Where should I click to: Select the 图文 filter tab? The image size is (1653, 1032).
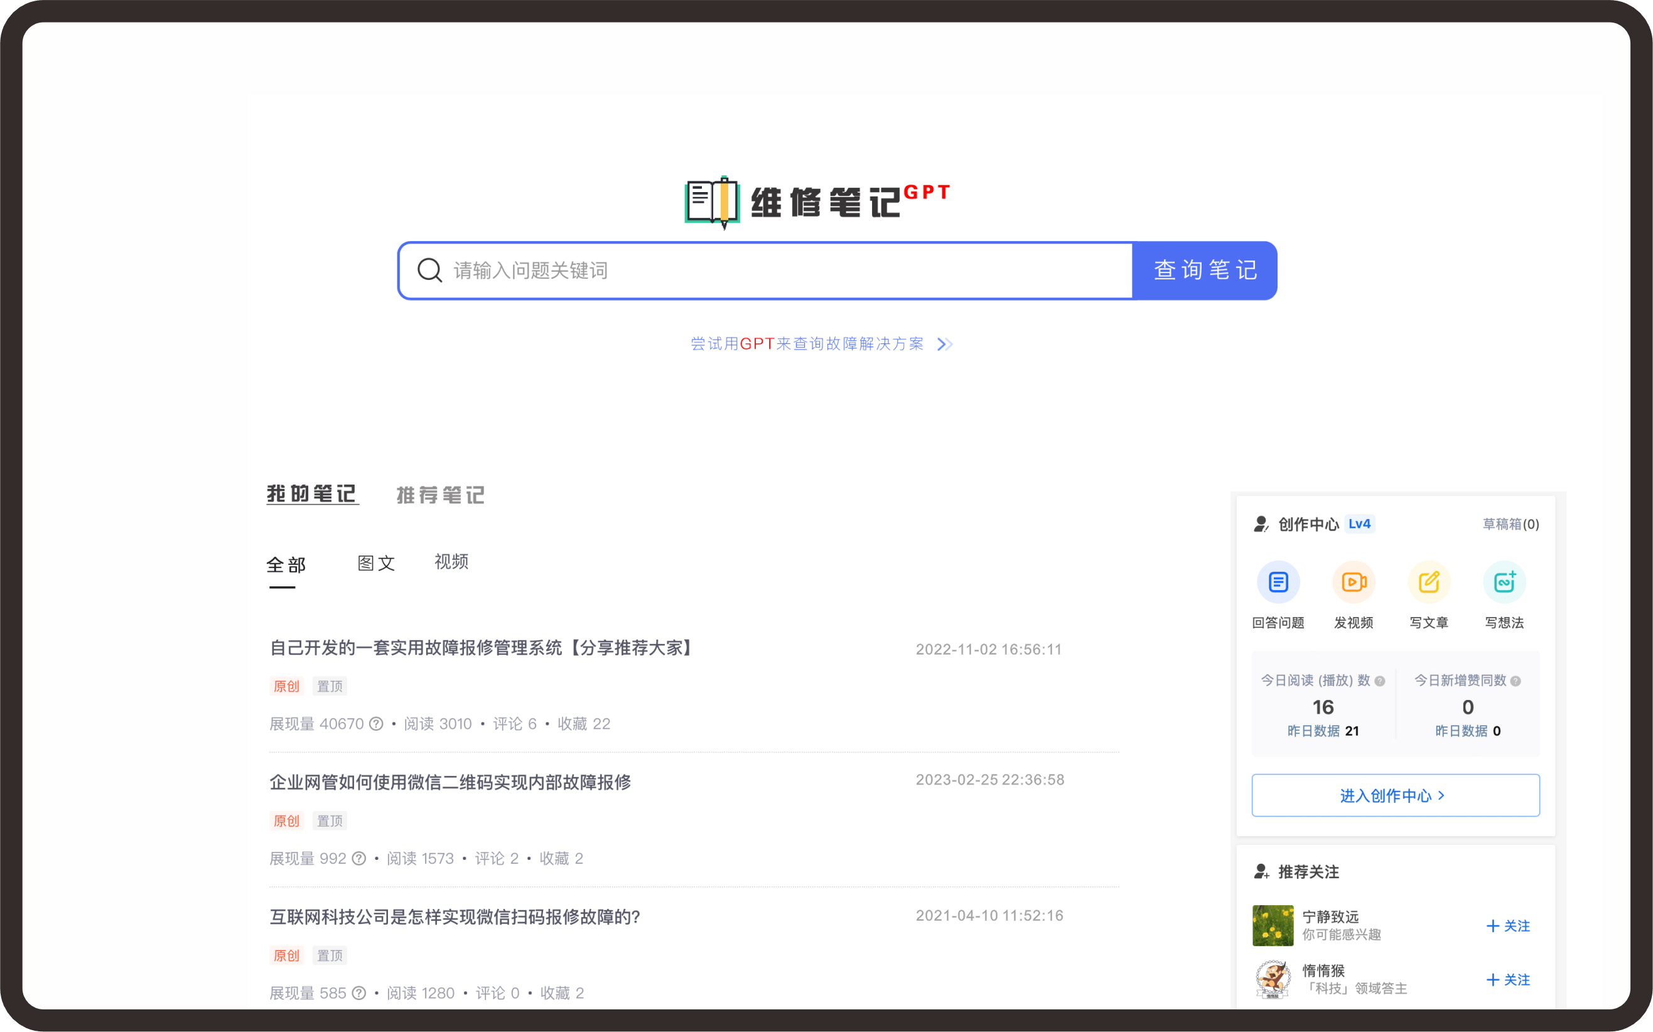pos(376,564)
